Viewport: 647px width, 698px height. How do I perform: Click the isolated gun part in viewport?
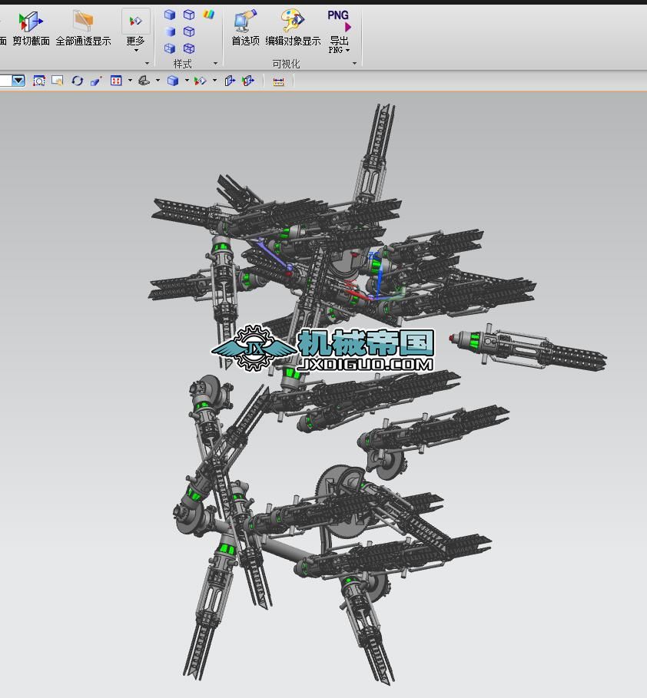(x=530, y=348)
